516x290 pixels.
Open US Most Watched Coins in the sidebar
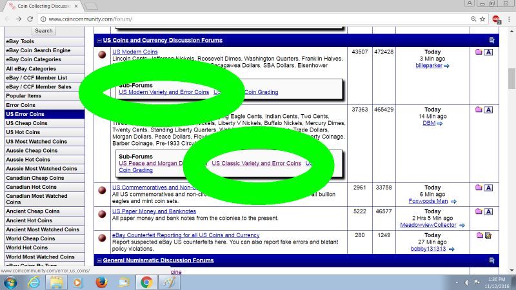[x=45, y=141]
